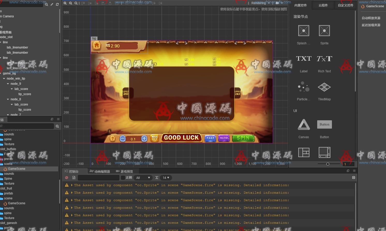Choose the Rich Text node icon
The image size is (386, 231).
click(324, 59)
